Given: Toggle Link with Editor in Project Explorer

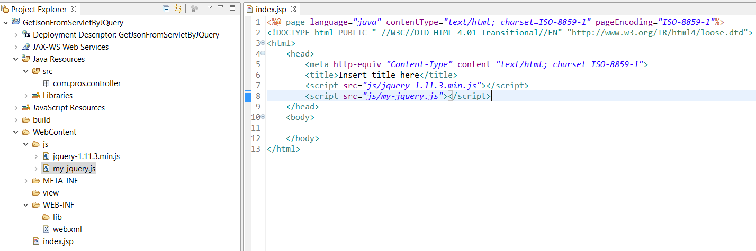Looking at the screenshot, I should tap(178, 9).
